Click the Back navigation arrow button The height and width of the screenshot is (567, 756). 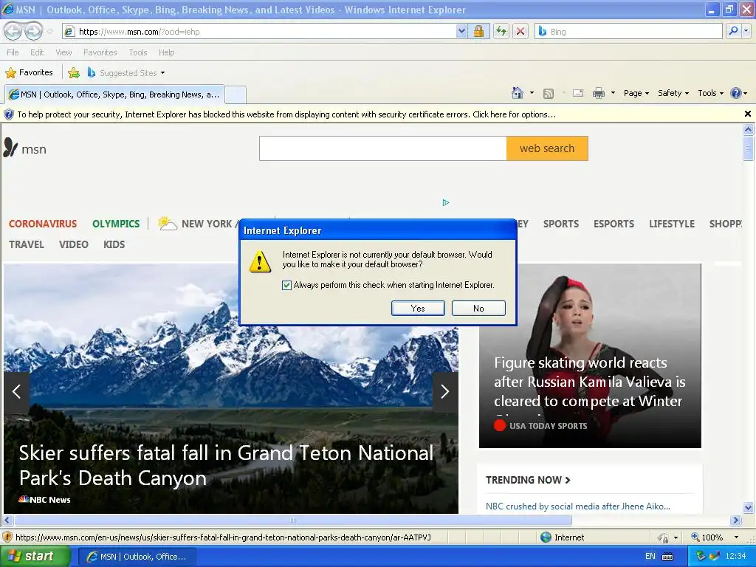(13, 31)
